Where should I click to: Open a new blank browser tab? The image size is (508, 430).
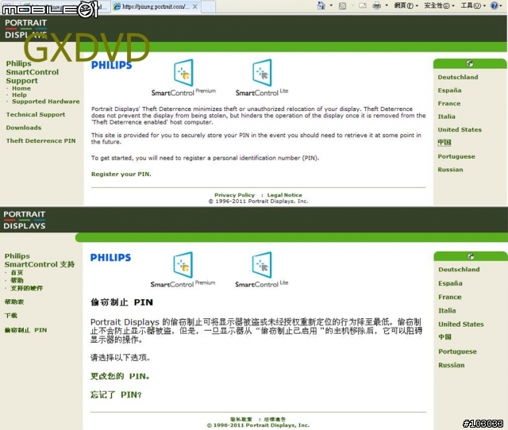click(208, 7)
